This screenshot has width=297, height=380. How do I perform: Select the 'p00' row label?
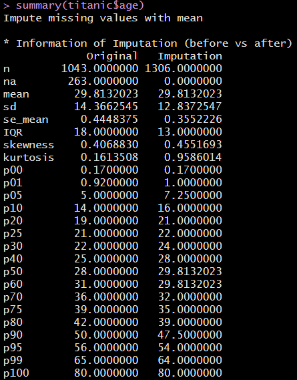(x=13, y=170)
